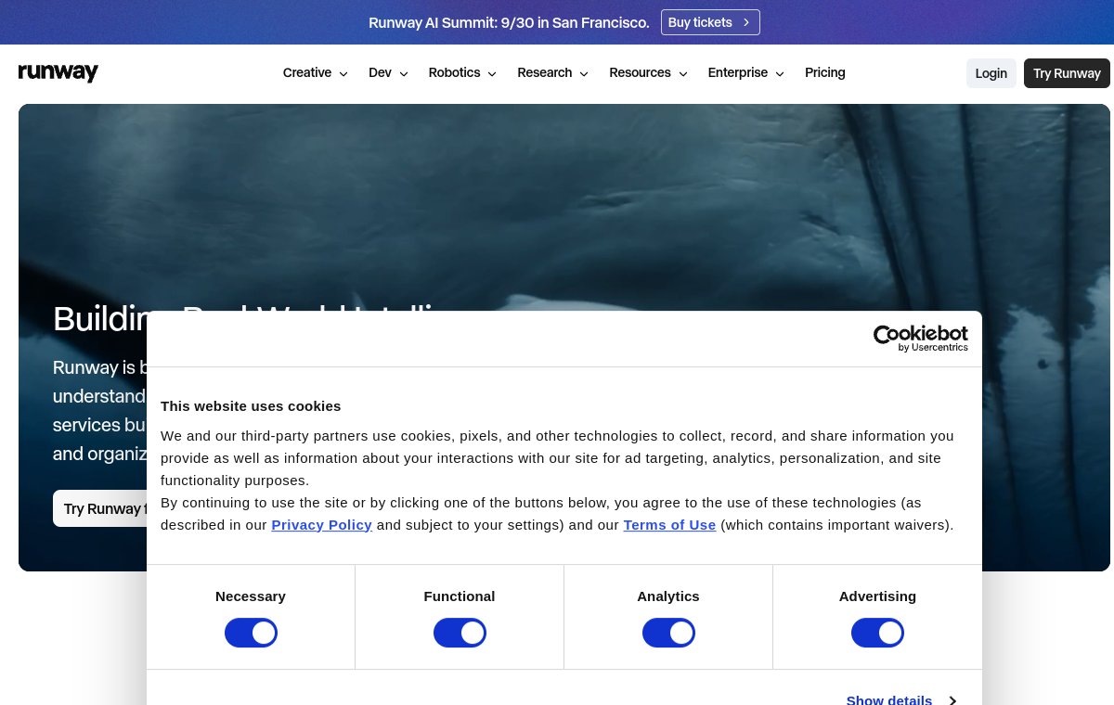
Task: Click the Cookiebot by Usercentrics logo
Action: [920, 339]
